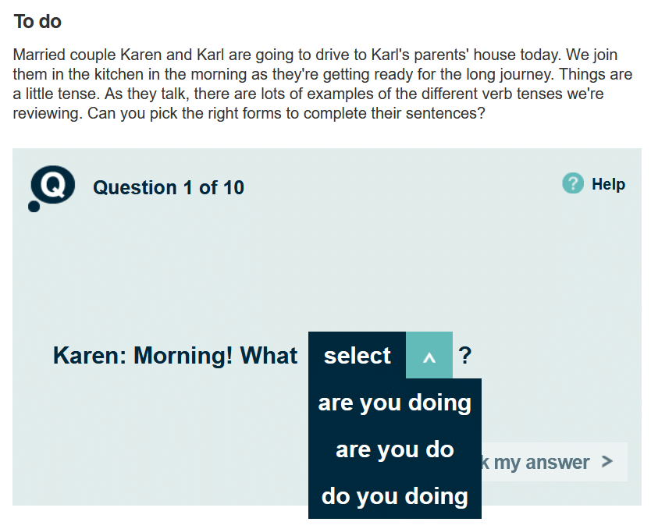Pick the "are you do" option
651x529 pixels.
click(x=394, y=449)
